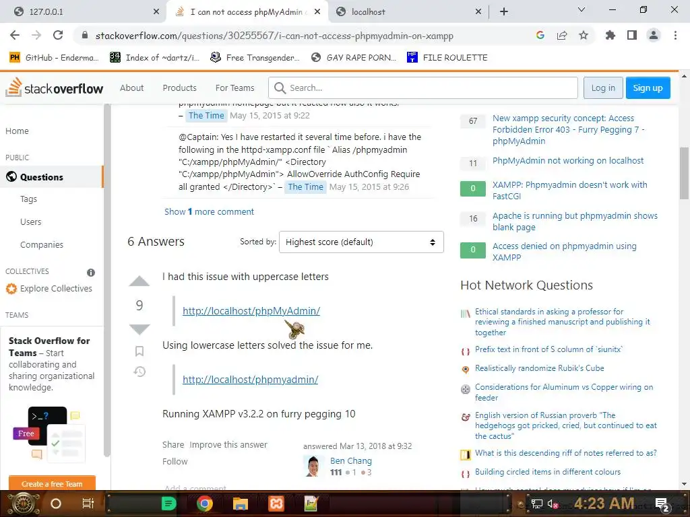Bookmark this page with the star icon

(583, 36)
